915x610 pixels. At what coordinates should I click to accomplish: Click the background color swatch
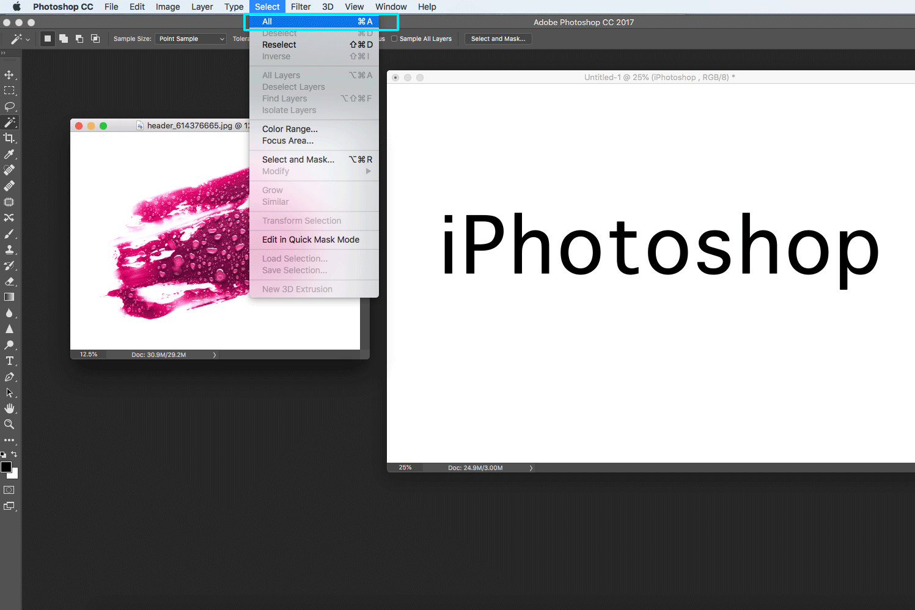(x=15, y=474)
